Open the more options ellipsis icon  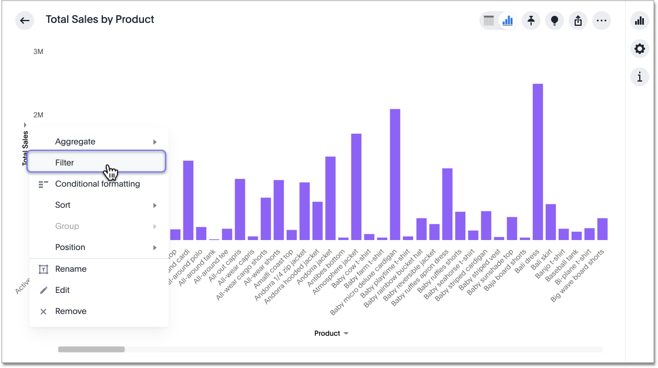click(x=602, y=21)
